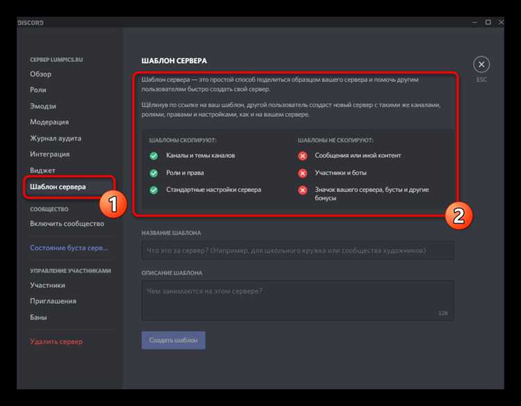Click the СООБЩЕСТВО sidebar header

tap(49, 209)
